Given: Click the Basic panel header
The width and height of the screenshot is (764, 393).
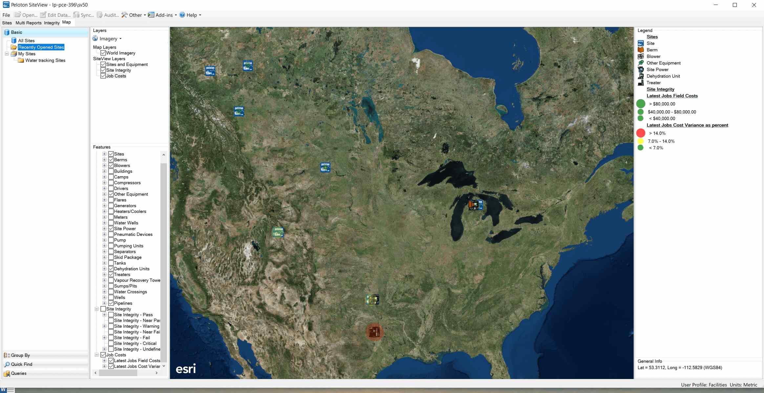Looking at the screenshot, I should (x=46, y=32).
